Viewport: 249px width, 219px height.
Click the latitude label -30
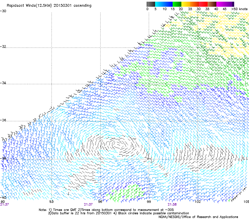(3, 11)
